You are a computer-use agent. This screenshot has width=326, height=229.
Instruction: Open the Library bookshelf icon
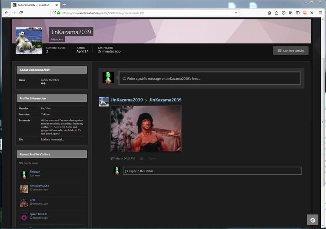pos(290,13)
